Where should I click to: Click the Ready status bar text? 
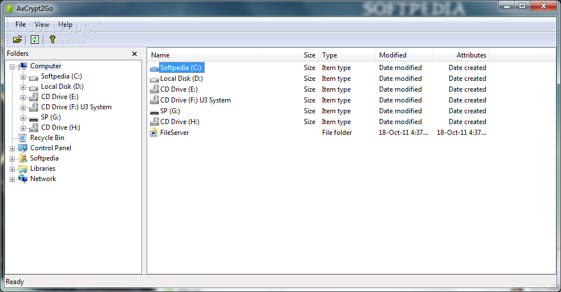pos(15,282)
